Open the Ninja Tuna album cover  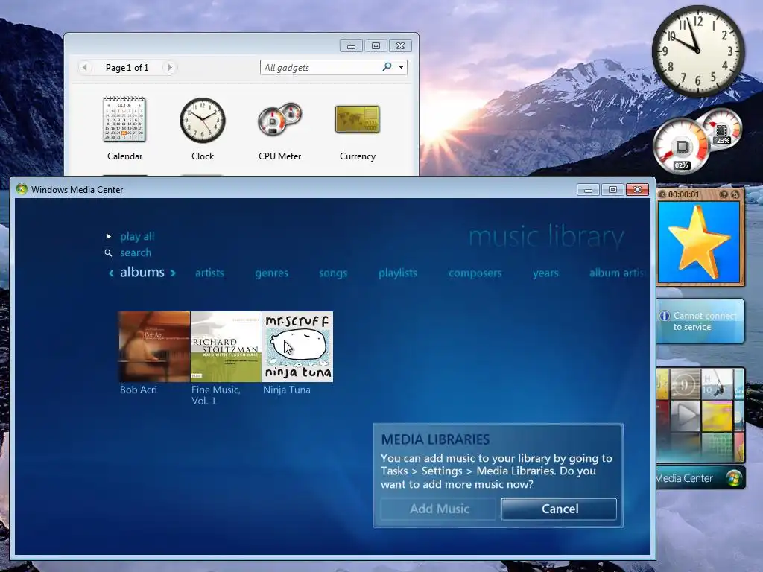click(297, 346)
